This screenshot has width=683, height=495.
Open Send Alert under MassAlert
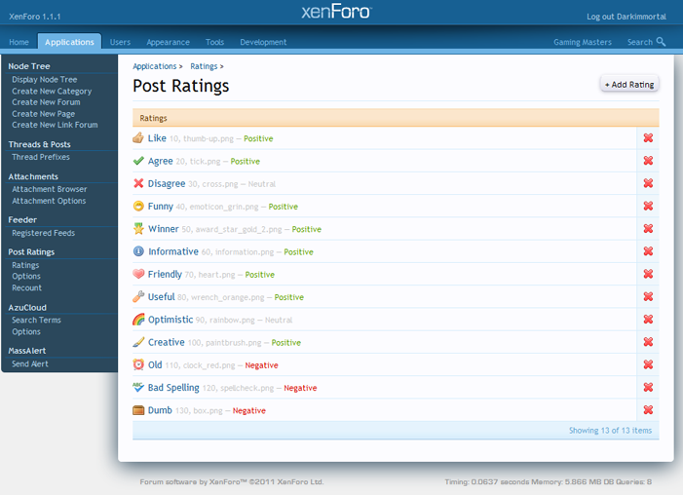point(30,363)
